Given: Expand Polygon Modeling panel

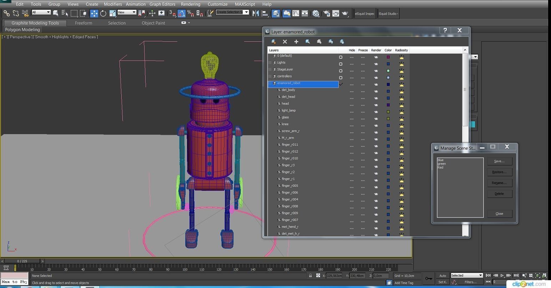Looking at the screenshot, I should pyautogui.click(x=22, y=30).
